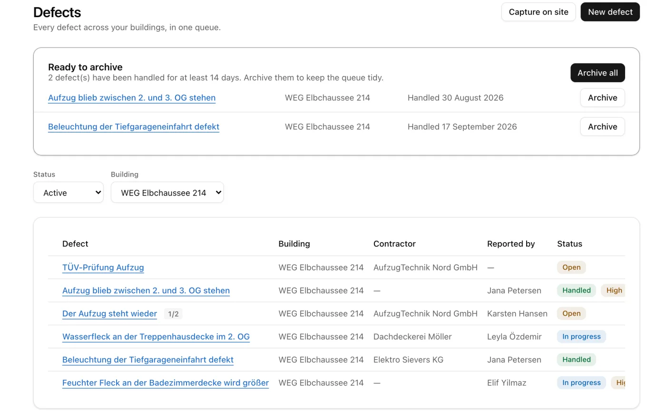The width and height of the screenshot is (666, 414).
Task: Click the Handled badge in the Elektro Sievers KG row
Action: pos(577,360)
